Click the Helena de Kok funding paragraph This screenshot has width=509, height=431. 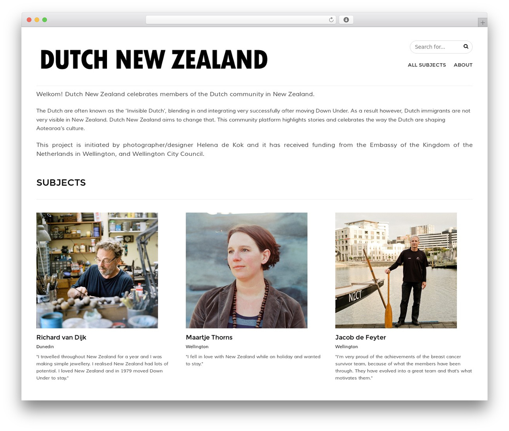coord(254,149)
